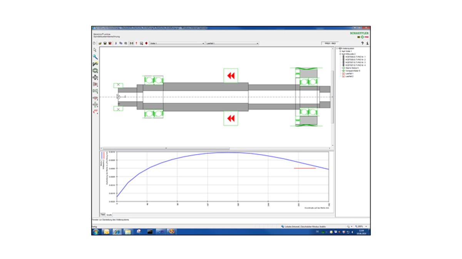This screenshot has width=462, height=259.
Task: Select Lastfall 2 in the model tree
Action: 350,76
